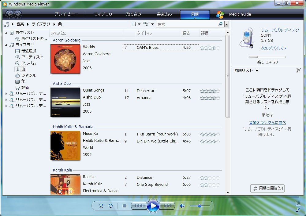Screen dimensions: 306x216
Task: Open the 書き込み tab
Action: coord(164,14)
